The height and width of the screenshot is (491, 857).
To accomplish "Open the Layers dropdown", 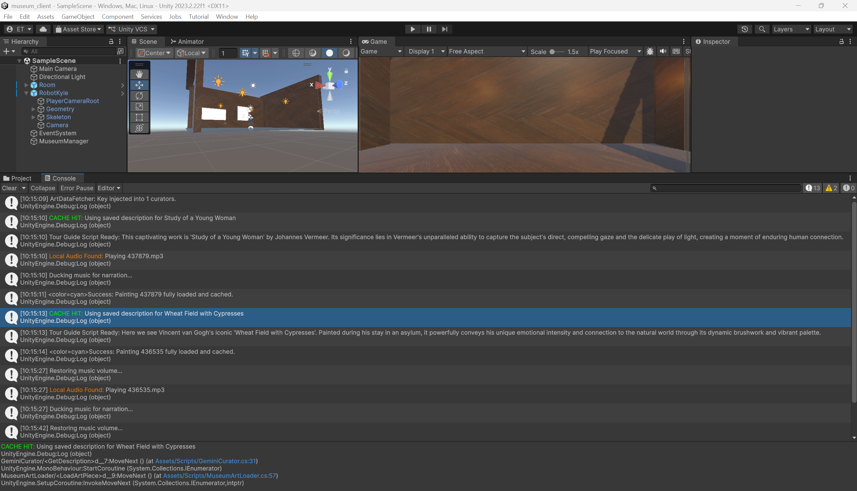I will [x=791, y=29].
